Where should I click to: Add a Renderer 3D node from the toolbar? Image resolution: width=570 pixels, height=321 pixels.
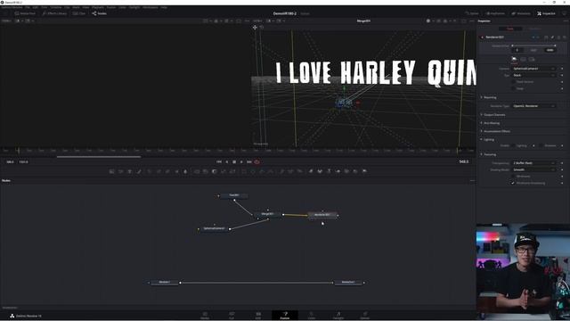point(364,171)
